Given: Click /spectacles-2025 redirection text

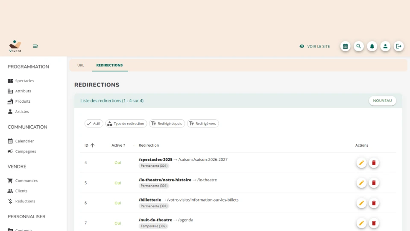Looking at the screenshot, I should 155,160.
